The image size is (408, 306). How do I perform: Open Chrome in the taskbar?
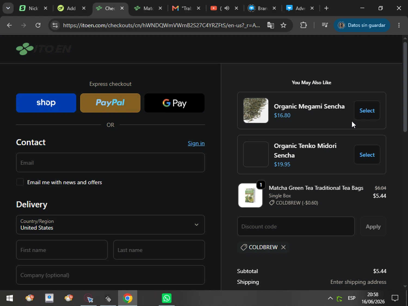click(128, 298)
